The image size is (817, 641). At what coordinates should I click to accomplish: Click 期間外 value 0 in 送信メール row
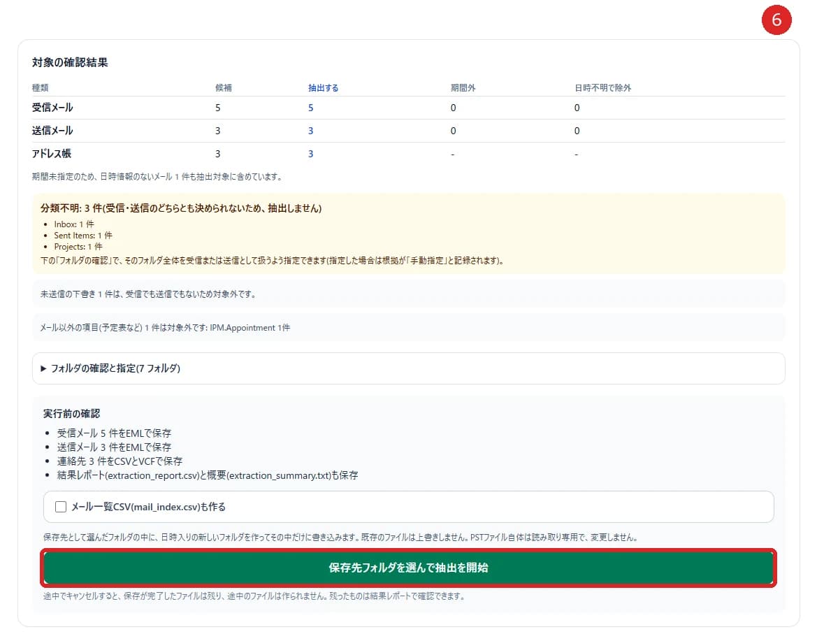pyautogui.click(x=454, y=131)
